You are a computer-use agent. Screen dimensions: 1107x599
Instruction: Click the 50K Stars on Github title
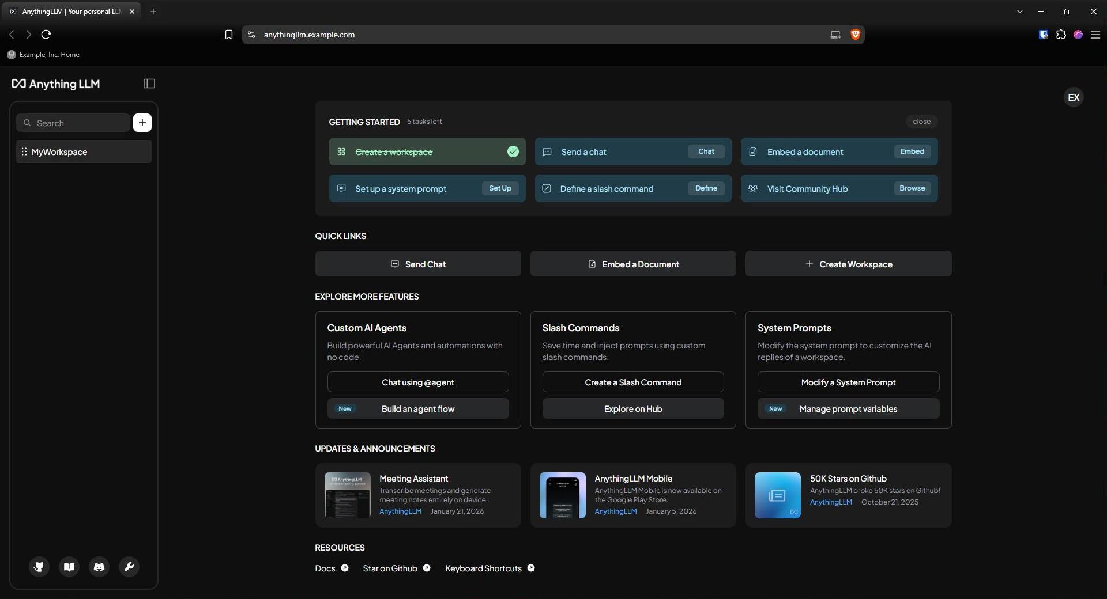848,479
